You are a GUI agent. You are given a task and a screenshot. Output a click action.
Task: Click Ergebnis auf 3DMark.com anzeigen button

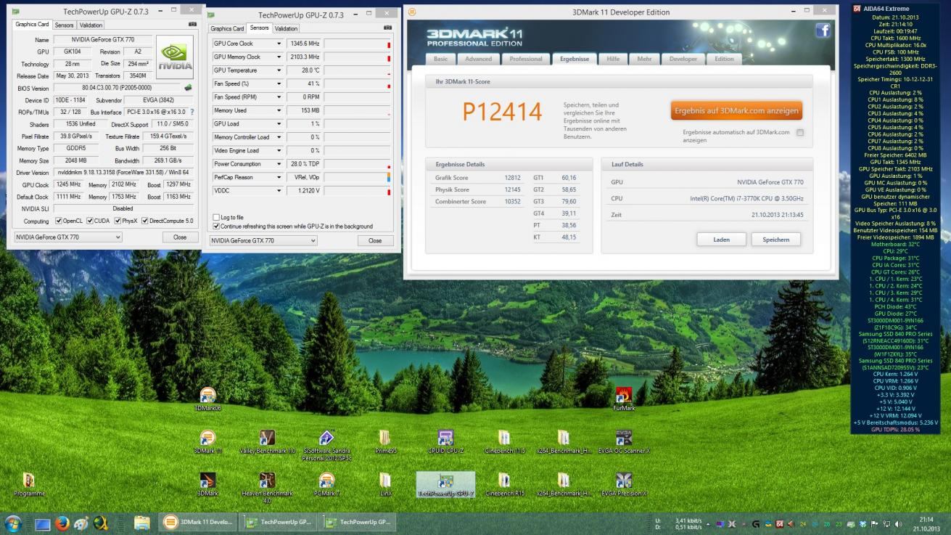pyautogui.click(x=736, y=111)
